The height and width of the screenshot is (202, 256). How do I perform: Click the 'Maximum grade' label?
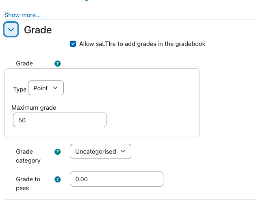point(34,108)
